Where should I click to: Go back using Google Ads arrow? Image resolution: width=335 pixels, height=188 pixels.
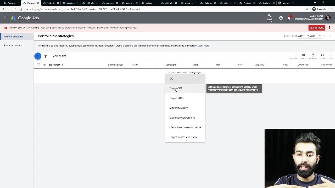(x=5, y=18)
